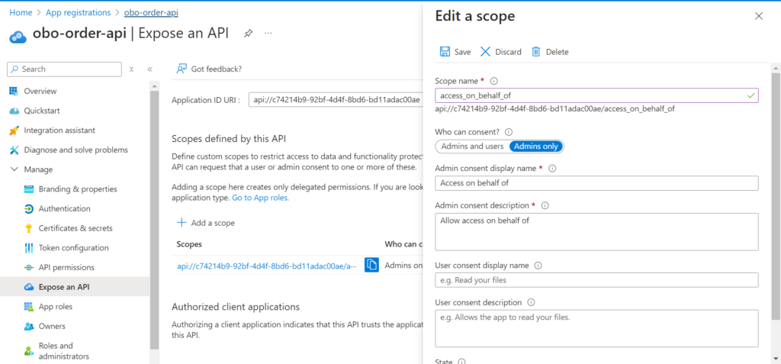Click the Edit a scope panel scrollbar
Viewport: 781px width, 364px height.
click(x=776, y=195)
